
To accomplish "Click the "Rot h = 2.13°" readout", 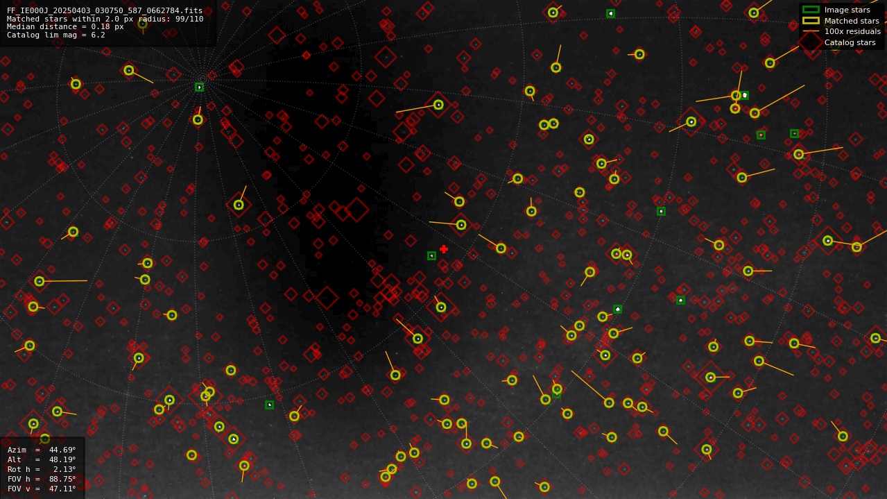I will pos(42,469).
